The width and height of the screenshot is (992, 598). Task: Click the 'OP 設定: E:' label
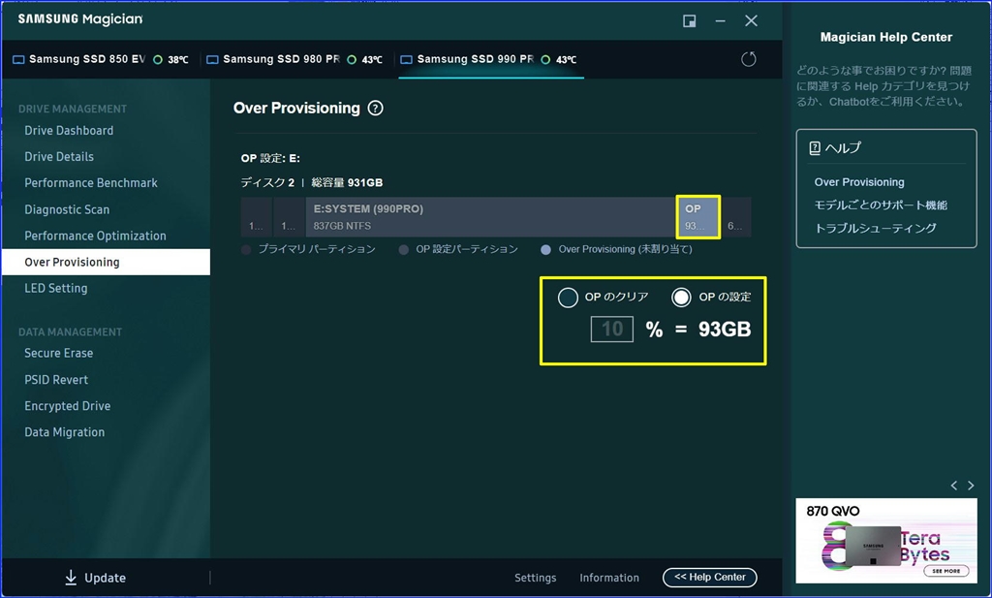[270, 158]
